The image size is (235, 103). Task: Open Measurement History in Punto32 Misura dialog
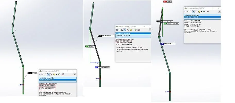(x=59, y=74)
